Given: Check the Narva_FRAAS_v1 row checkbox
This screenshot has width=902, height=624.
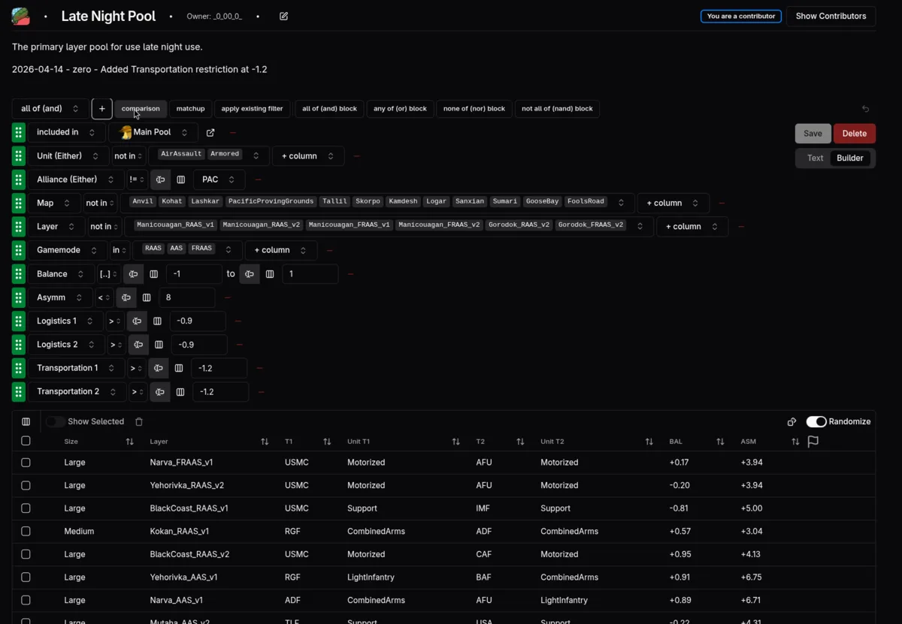Looking at the screenshot, I should click(26, 463).
